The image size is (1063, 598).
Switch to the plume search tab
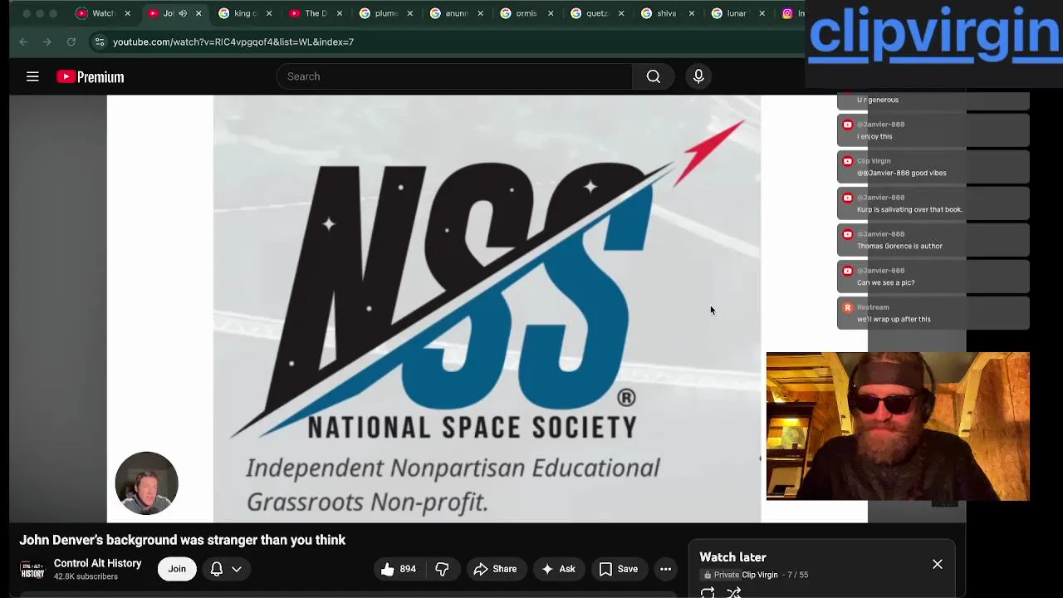385,13
